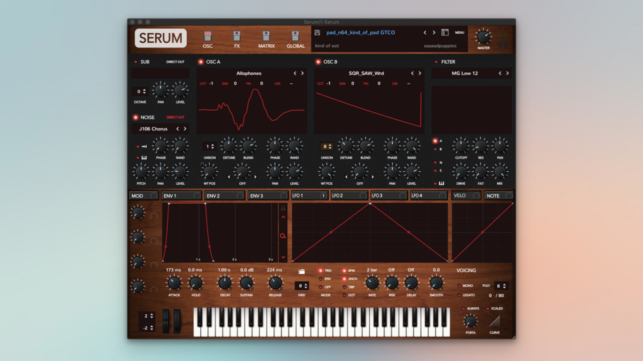Adjust the Poly voices stepper

coord(501,286)
